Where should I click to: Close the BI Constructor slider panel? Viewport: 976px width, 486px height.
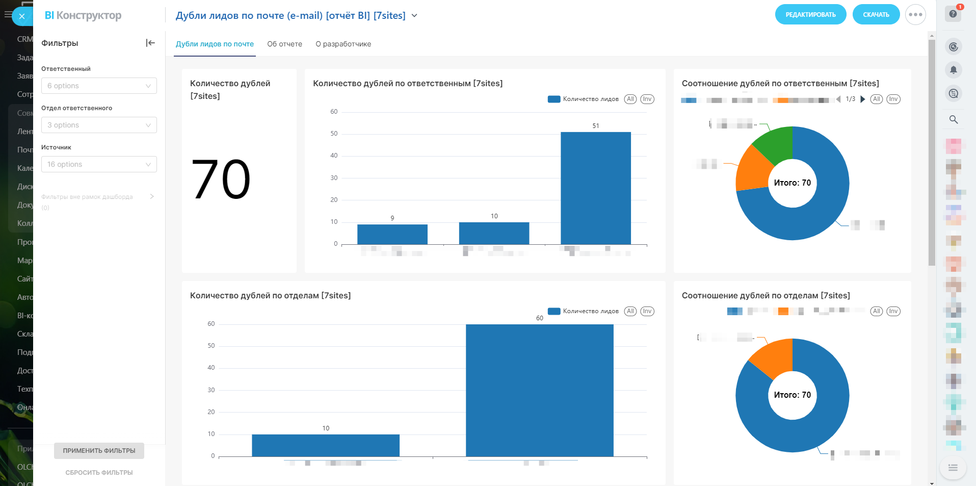(x=22, y=16)
